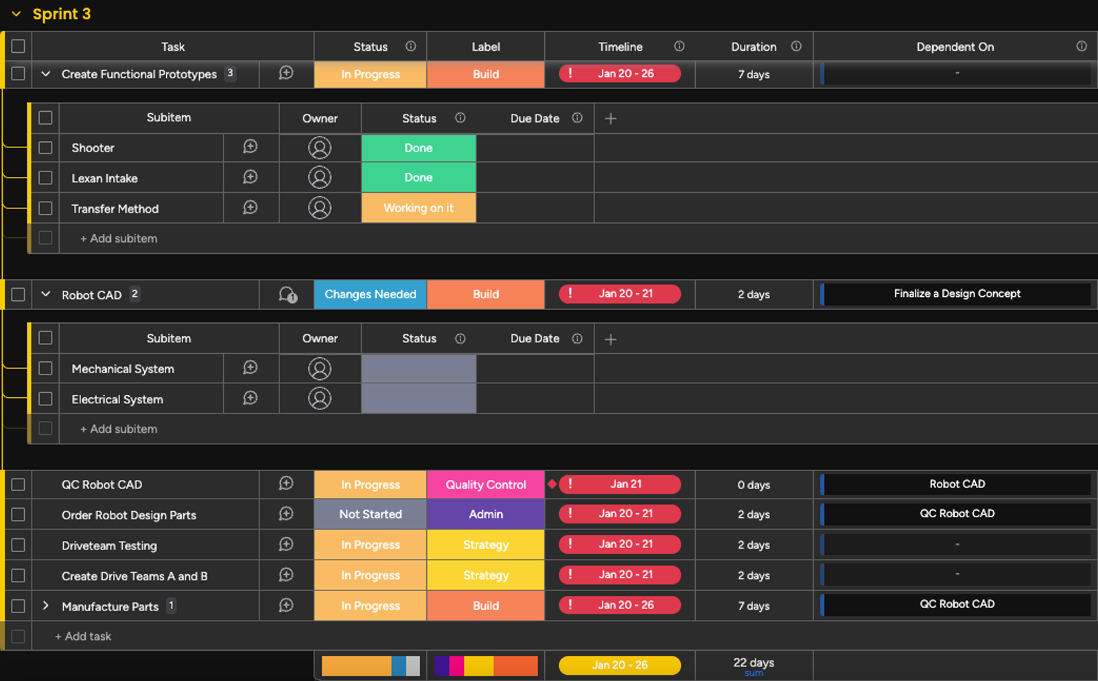Click owner avatar for Transfer Method subitem

coord(319,208)
